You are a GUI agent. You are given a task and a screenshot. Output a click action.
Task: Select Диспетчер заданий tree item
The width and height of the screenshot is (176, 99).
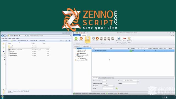point(82,60)
